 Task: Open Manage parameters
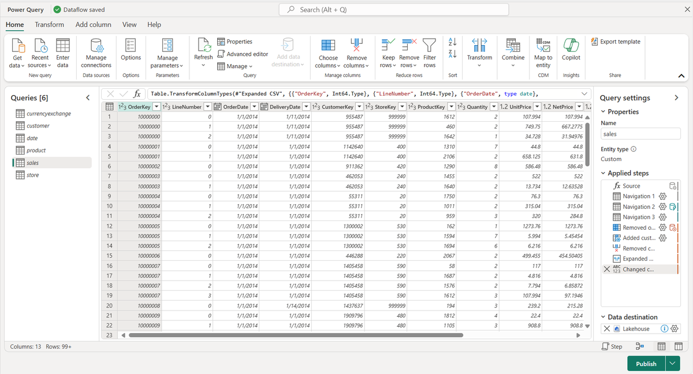coord(167,53)
